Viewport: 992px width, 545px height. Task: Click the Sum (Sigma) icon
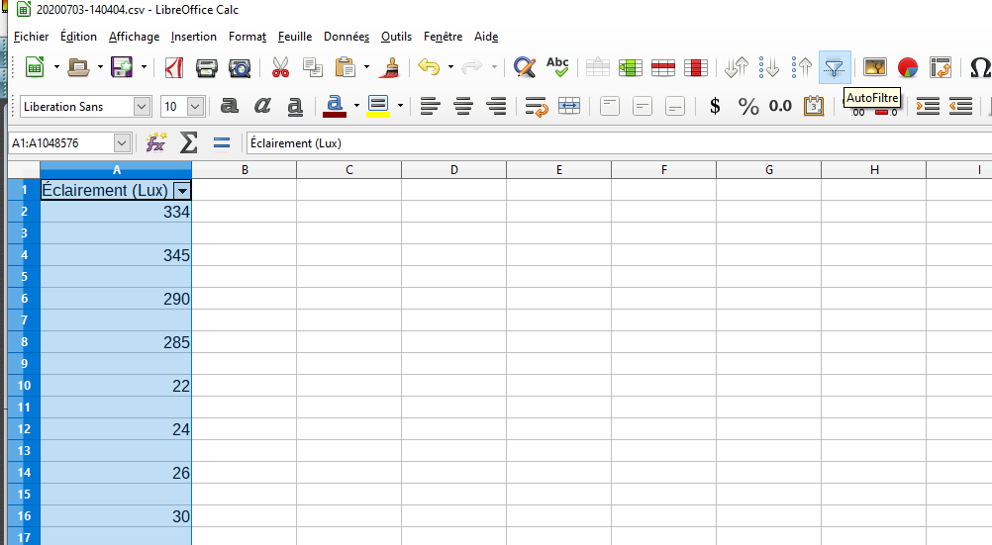(x=188, y=142)
